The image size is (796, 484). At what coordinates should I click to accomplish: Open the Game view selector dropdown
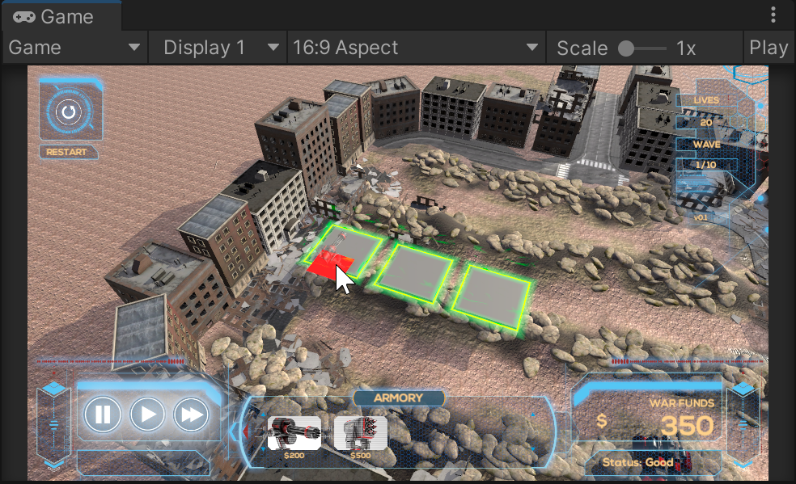(x=73, y=47)
